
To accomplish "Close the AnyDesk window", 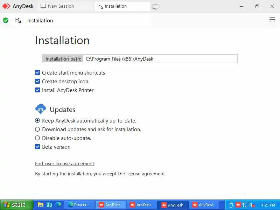I will coord(272,6).
